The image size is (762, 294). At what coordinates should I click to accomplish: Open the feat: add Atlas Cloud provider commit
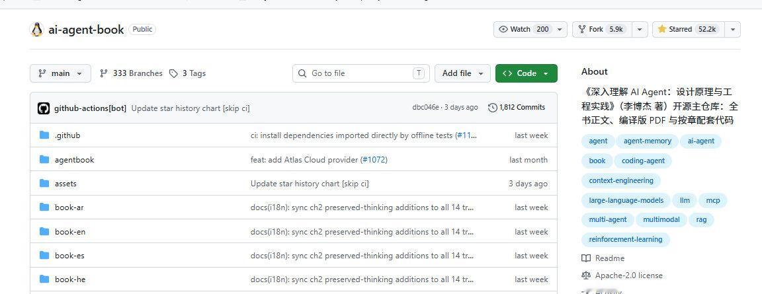pos(304,160)
